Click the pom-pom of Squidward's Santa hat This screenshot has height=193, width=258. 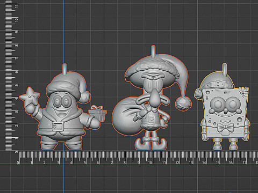coord(183,103)
